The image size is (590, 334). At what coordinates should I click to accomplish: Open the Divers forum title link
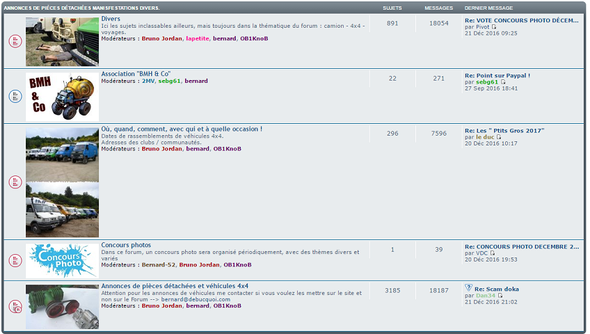pyautogui.click(x=111, y=19)
